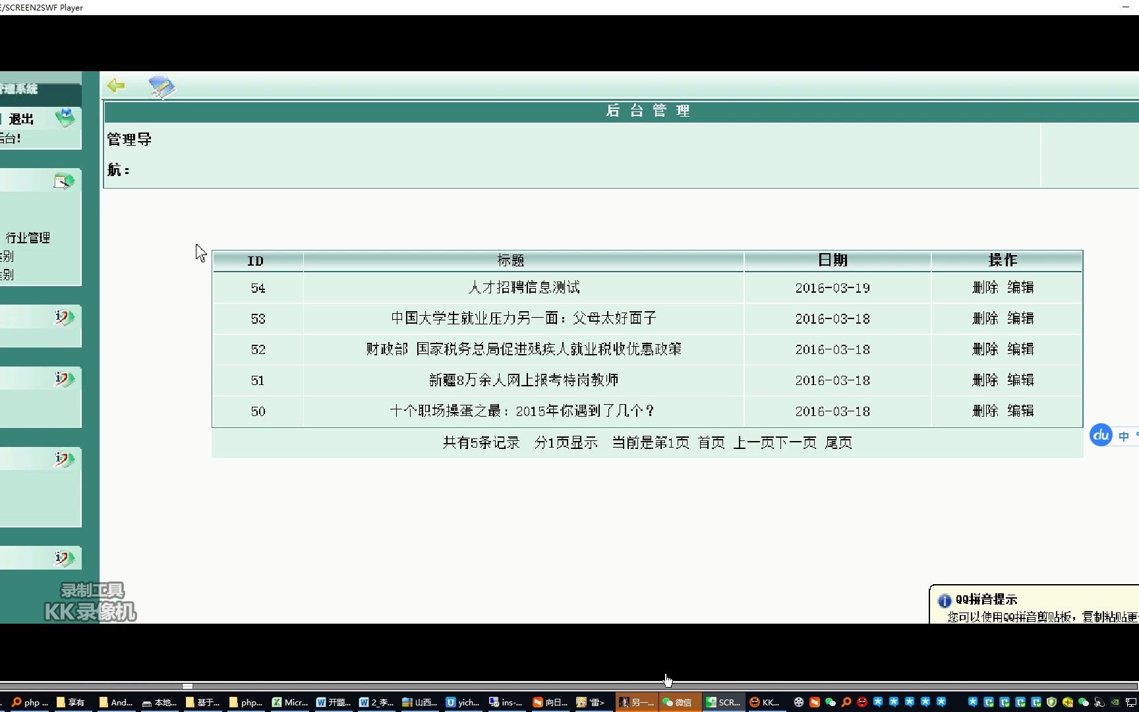Viewport: 1139px width, 712px height.
Task: Edit record 54 人才招聘信息测试
Action: (x=1020, y=287)
